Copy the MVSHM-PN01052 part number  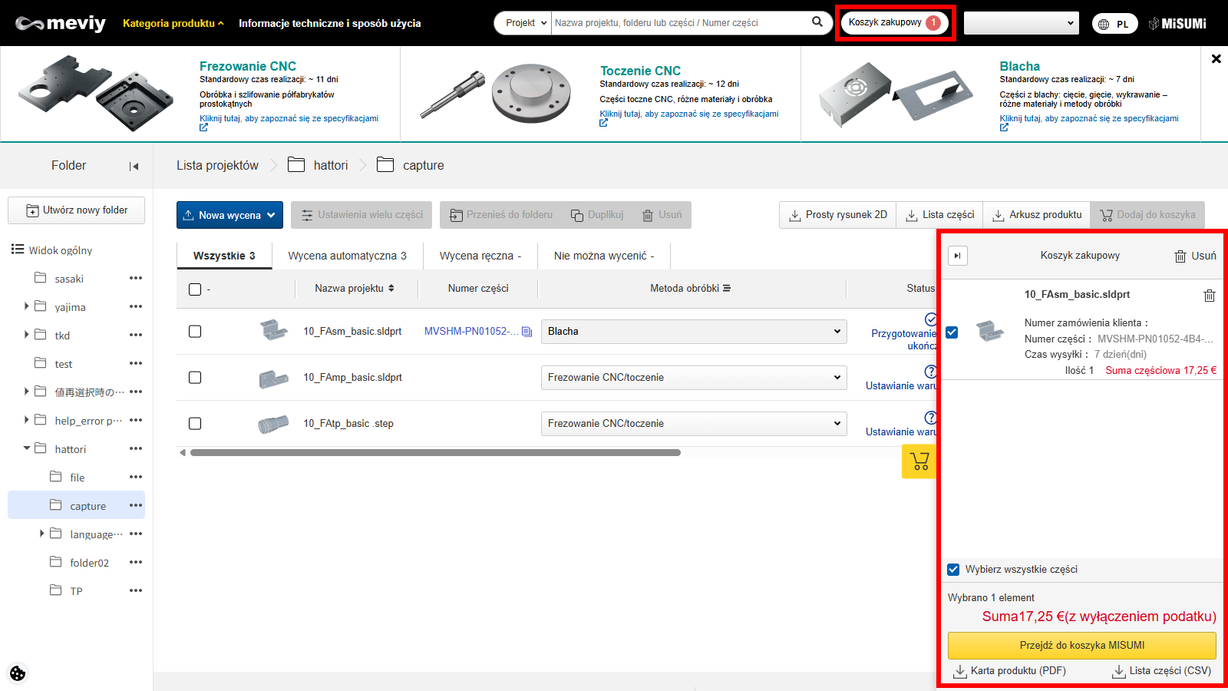click(x=527, y=332)
